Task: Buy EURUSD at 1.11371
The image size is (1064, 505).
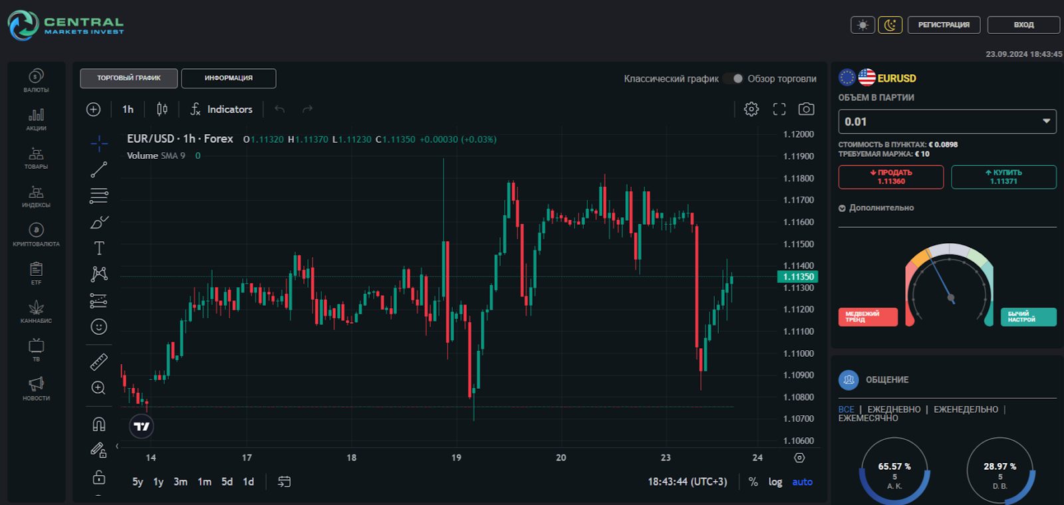Action: coord(1003,177)
